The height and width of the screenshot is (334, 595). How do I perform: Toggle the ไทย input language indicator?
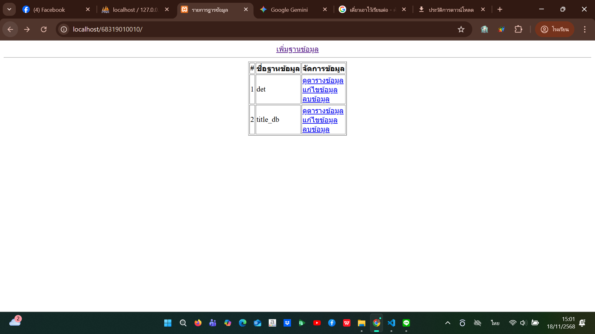pos(495,323)
